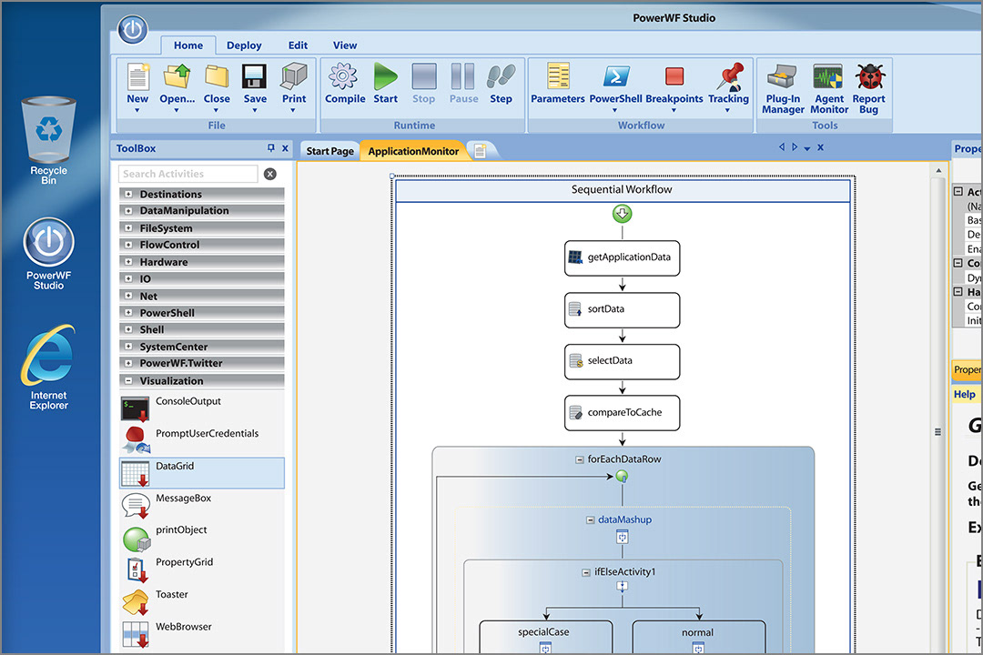
Task: Clear the activity search box
Action: click(270, 174)
